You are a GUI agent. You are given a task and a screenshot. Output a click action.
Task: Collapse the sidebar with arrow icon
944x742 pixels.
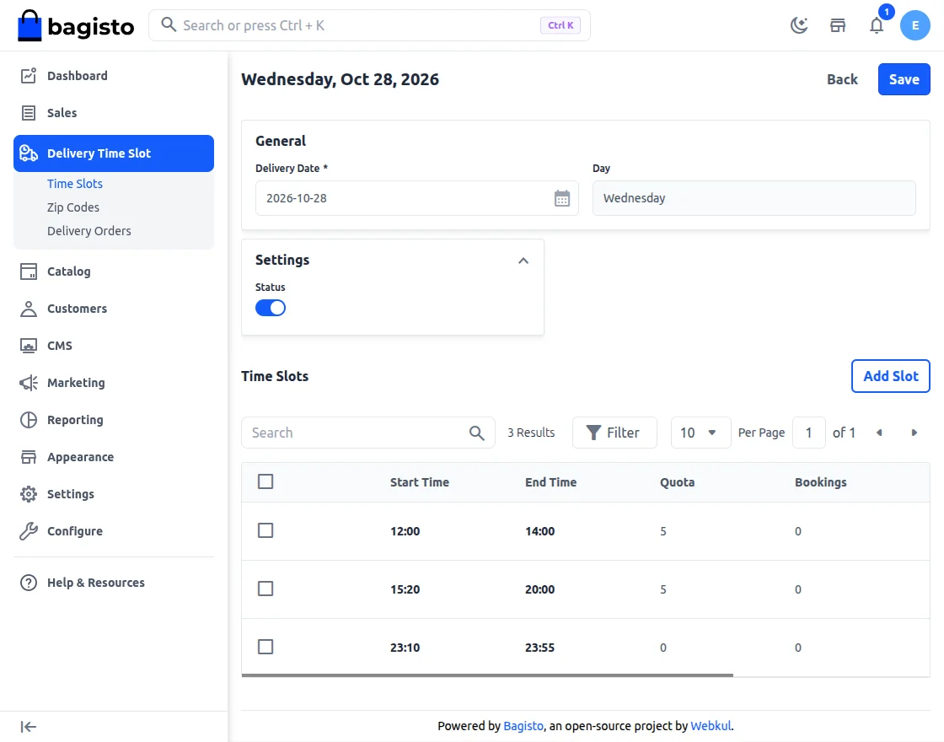coord(29,727)
